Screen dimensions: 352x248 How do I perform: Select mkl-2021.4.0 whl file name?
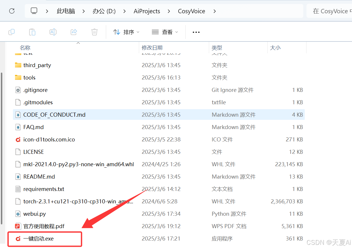point(79,164)
